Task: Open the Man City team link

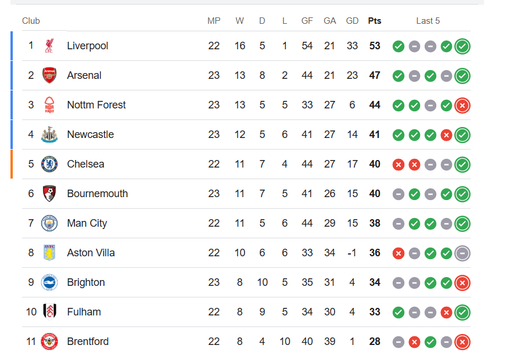Action: [87, 223]
